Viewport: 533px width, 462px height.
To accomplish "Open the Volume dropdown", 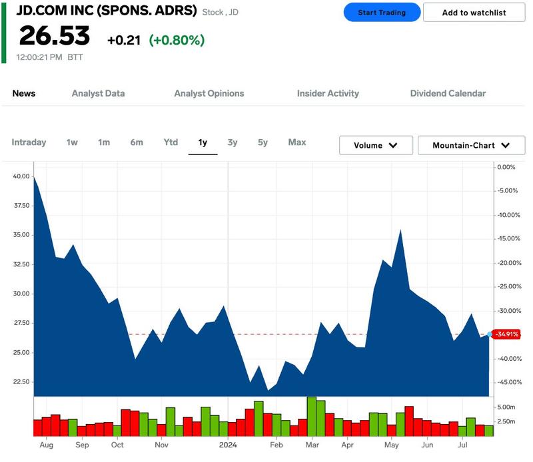I will tap(376, 145).
